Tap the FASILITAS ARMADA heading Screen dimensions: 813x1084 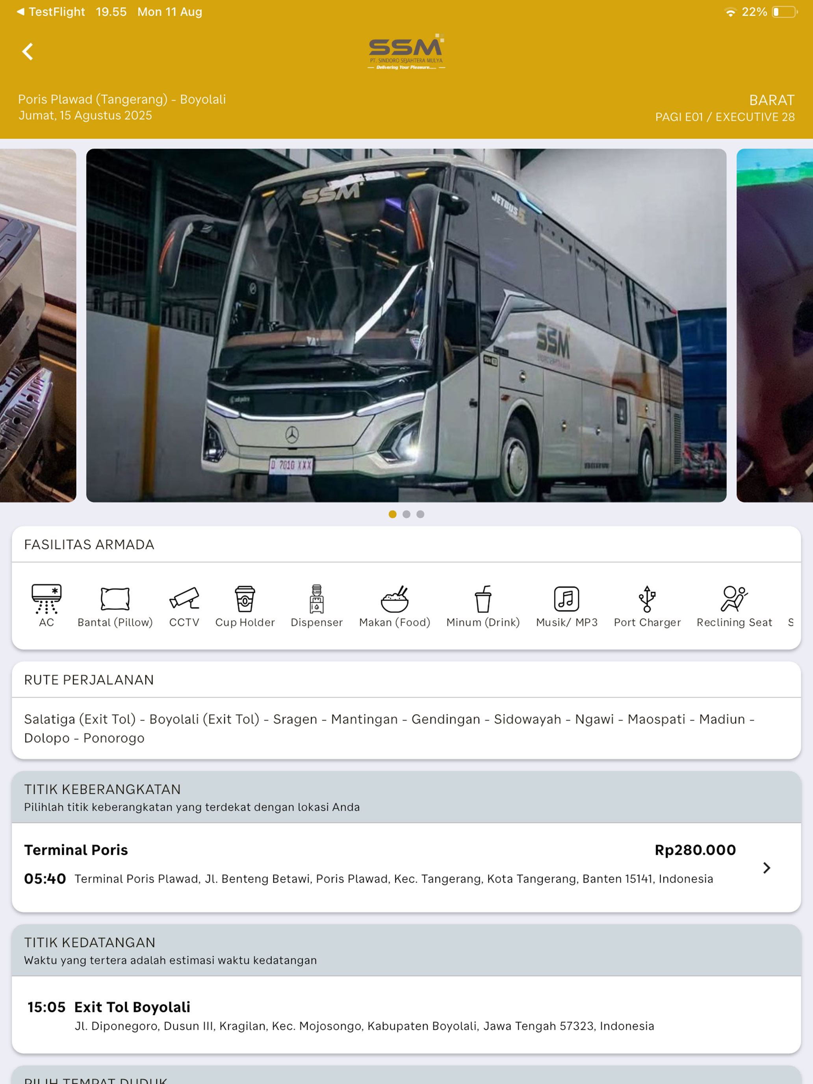(x=89, y=544)
